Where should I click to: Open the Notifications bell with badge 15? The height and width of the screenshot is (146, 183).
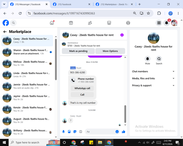pos(167,23)
